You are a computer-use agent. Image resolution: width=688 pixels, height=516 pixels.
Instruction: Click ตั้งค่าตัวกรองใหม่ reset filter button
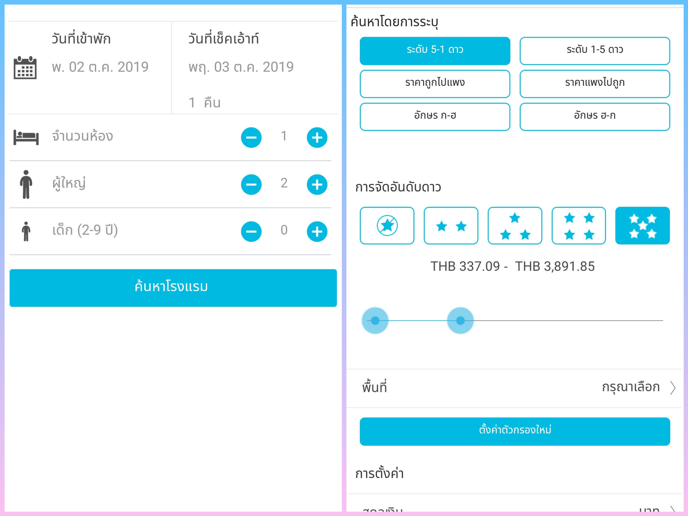pyautogui.click(x=515, y=431)
